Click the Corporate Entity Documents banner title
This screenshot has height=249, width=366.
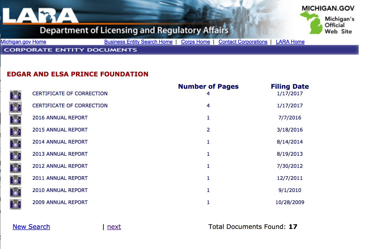[x=70, y=50]
